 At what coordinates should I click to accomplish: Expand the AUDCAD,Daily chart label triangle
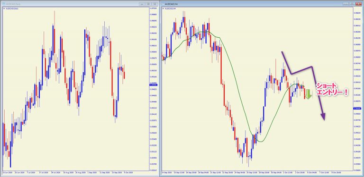coord(4,8)
